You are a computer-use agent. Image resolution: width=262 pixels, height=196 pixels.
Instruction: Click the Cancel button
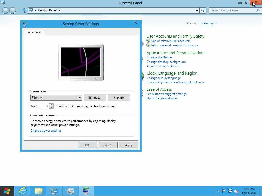pyautogui.click(x=108, y=145)
